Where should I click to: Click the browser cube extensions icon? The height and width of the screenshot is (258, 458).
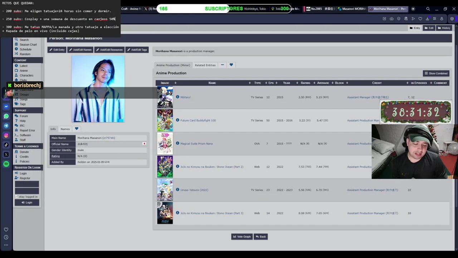(452, 19)
